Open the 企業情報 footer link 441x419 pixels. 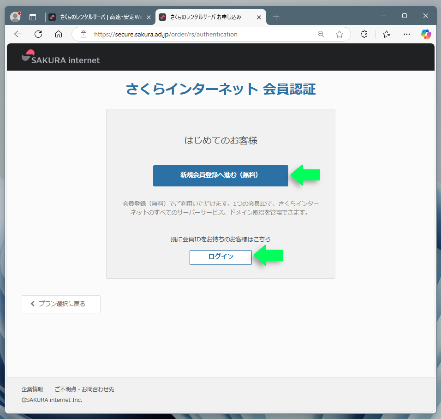pos(32,389)
